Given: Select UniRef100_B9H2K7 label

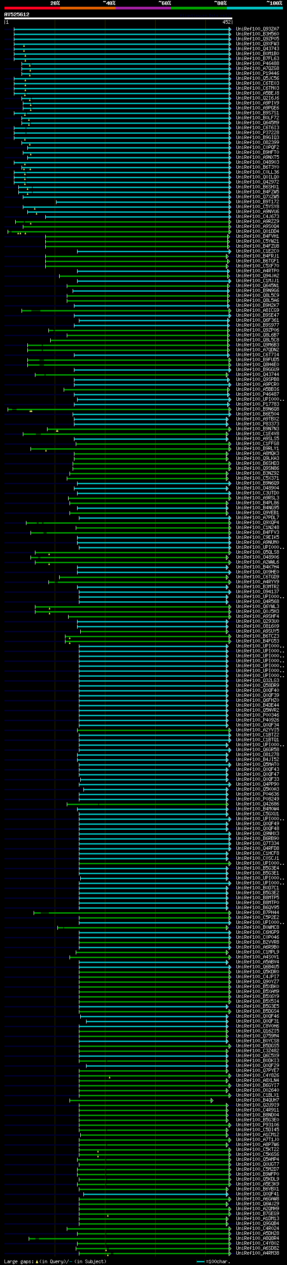Looking at the screenshot, I should click(x=257, y=306).
